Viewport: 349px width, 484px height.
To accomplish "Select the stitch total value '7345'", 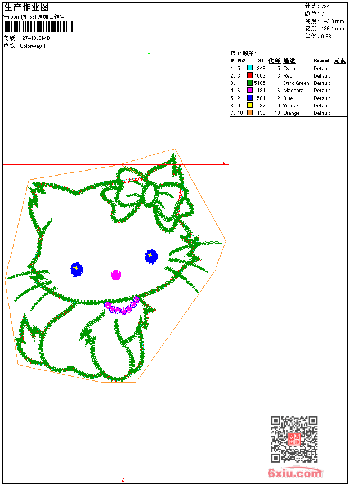I will pos(326,7).
